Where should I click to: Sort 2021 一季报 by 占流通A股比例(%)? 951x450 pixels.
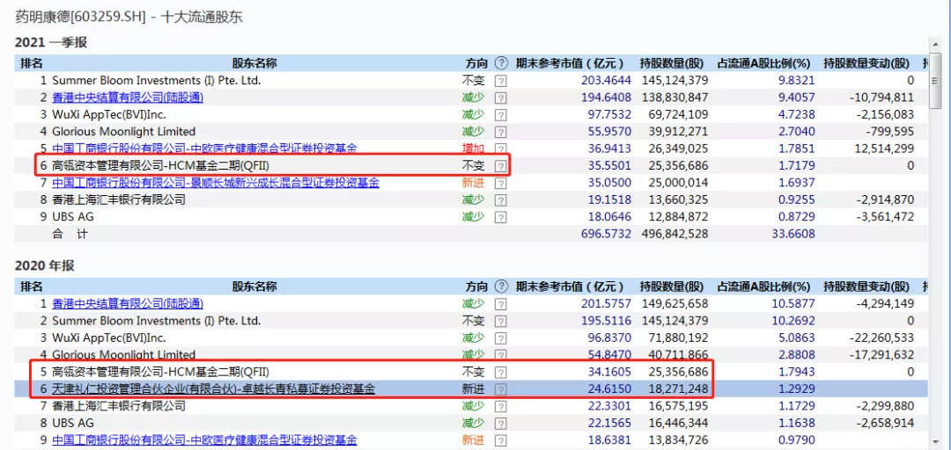(764, 63)
